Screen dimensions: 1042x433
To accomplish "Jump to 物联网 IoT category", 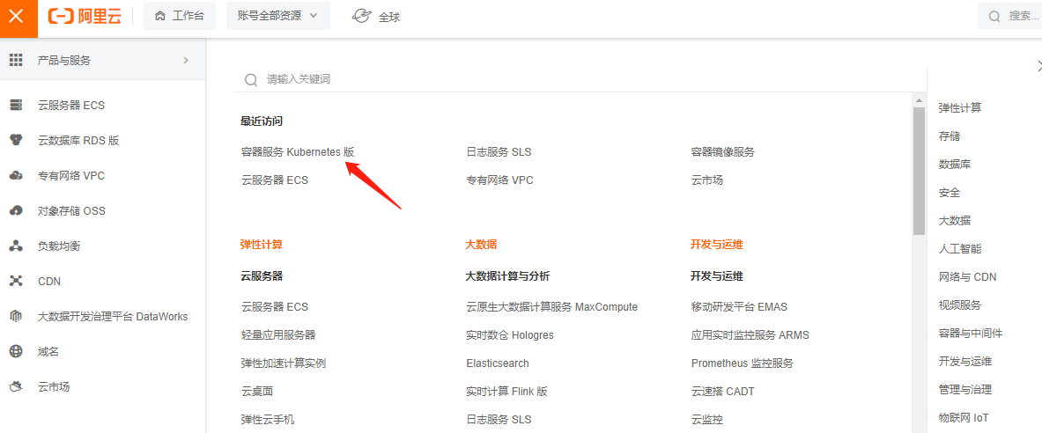I will pos(964,418).
